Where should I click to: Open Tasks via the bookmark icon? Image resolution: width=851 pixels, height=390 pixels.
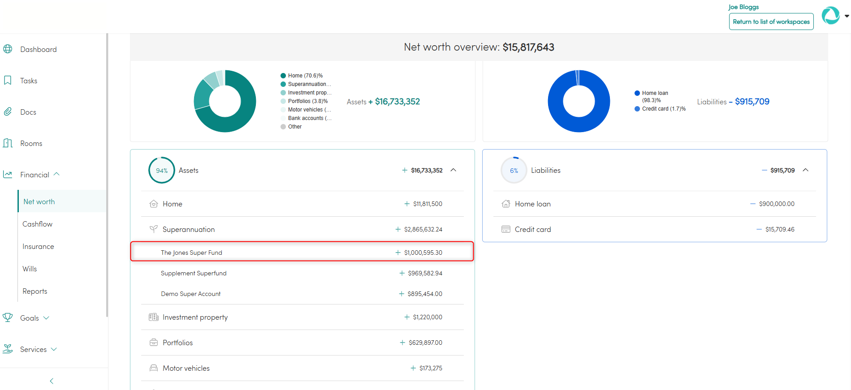pyautogui.click(x=8, y=81)
